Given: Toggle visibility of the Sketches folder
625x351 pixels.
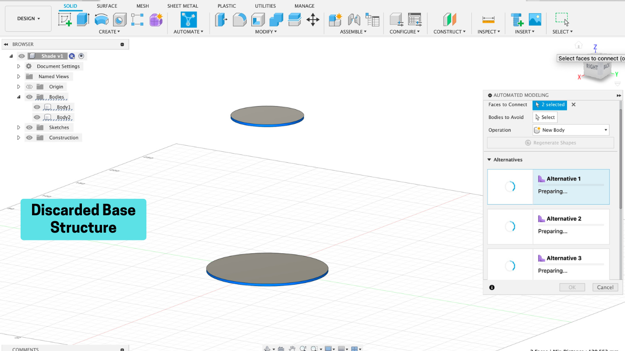Looking at the screenshot, I should 29,128.
